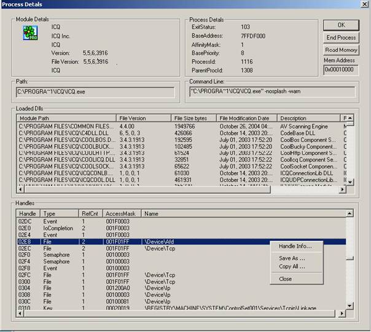Select the COOLICQ.DLL module row

point(182,160)
